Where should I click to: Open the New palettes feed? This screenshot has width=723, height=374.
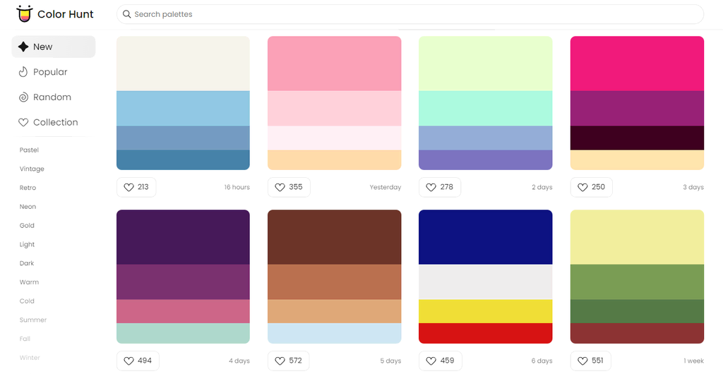[x=54, y=47]
